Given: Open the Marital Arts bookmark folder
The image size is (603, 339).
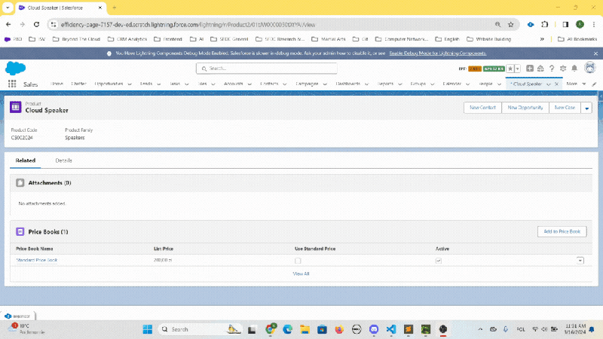Looking at the screenshot, I should tap(329, 39).
